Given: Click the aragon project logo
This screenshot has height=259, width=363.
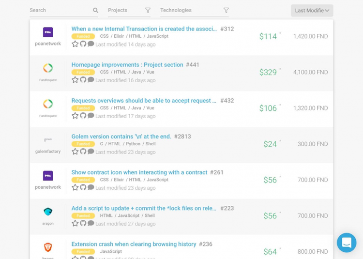Looking at the screenshot, I should (x=48, y=212).
